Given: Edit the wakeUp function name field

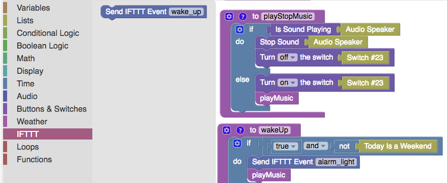Looking at the screenshot, I should 274,130.
